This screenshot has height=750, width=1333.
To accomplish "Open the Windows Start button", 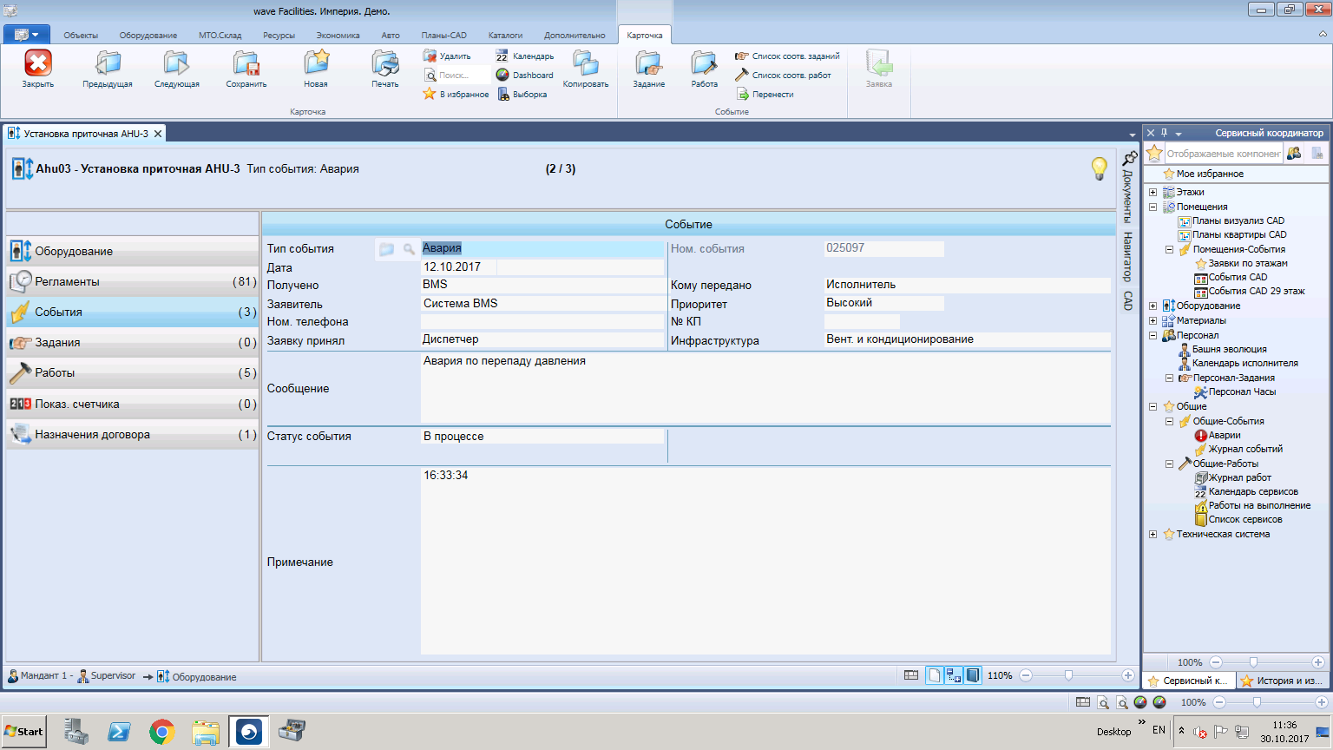I will point(24,731).
